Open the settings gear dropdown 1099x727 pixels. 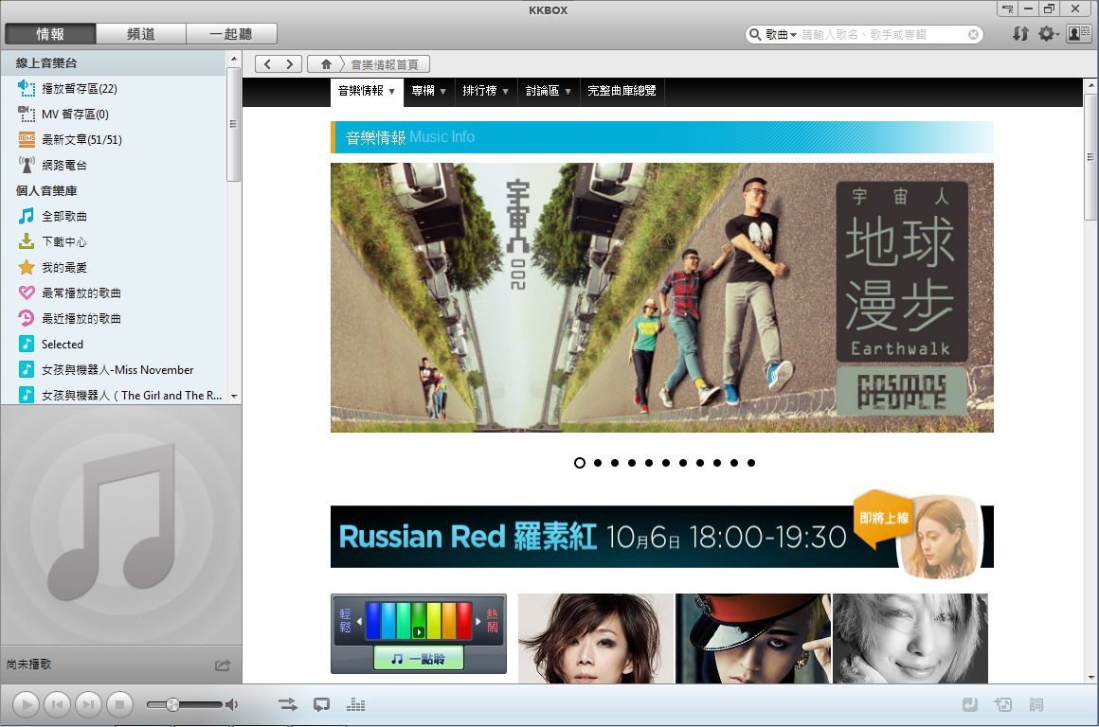(1049, 34)
